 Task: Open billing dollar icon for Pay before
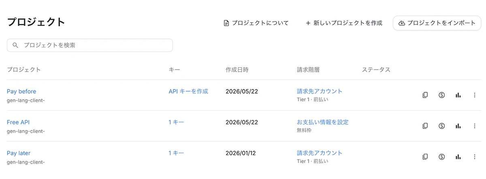click(x=442, y=95)
